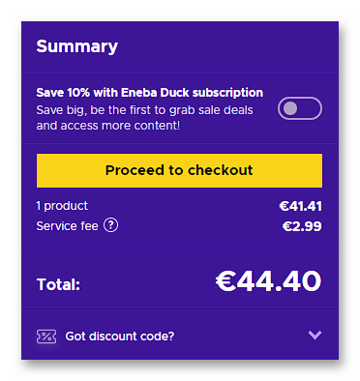Click the 'Total:' label

(58, 284)
